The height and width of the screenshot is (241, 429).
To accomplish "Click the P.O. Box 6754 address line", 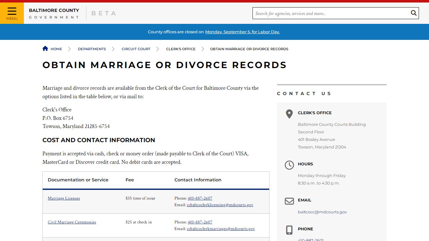I will [58, 118].
